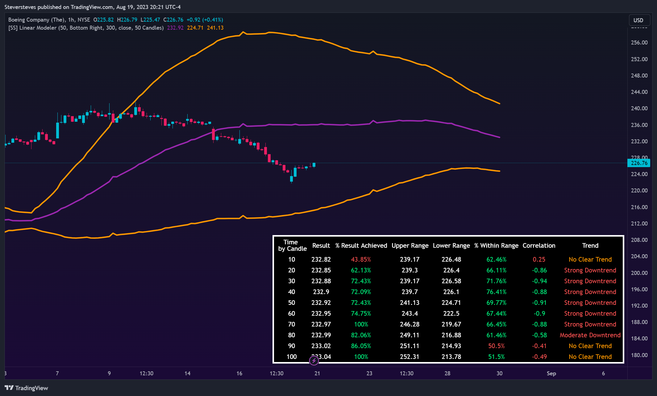Image resolution: width=657 pixels, height=396 pixels.
Task: Click the Sep label on time axis
Action: pos(551,373)
